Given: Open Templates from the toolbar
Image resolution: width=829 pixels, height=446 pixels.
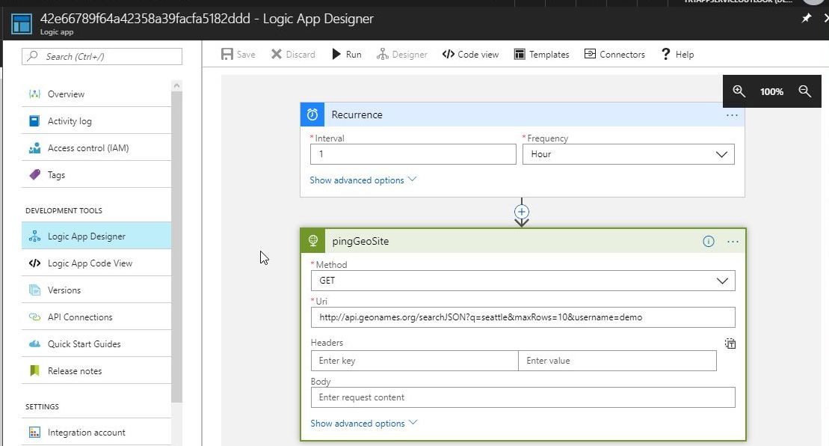Looking at the screenshot, I should point(541,55).
